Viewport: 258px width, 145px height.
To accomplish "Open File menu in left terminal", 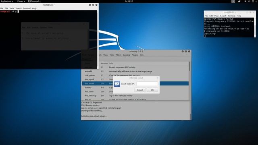I will tap(2, 8).
